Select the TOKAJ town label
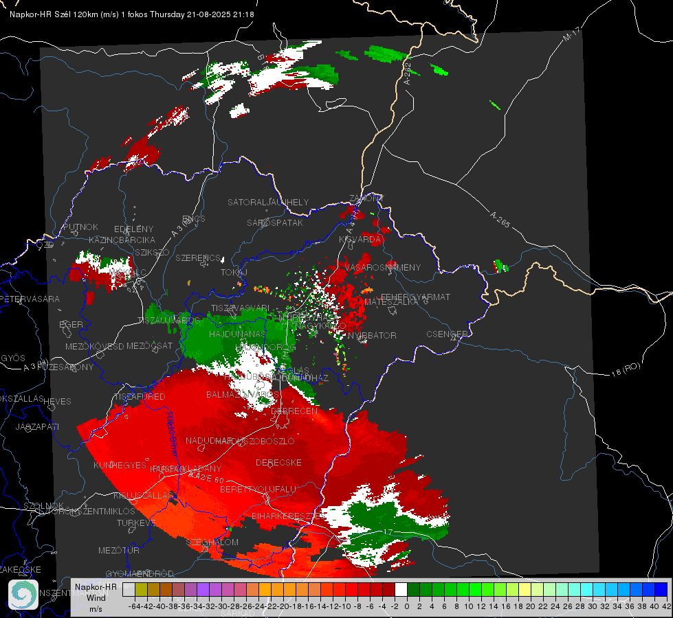Viewport: 673px width, 618px height. click(x=234, y=273)
